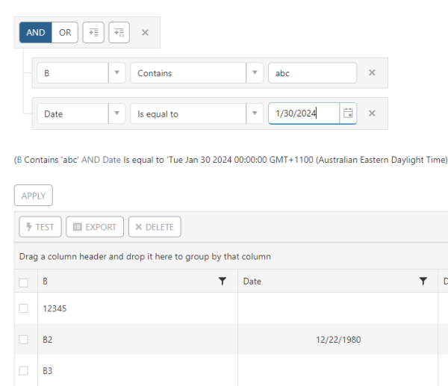The height and width of the screenshot is (386, 448).
Task: Select the AND logic operator
Action: coord(36,32)
